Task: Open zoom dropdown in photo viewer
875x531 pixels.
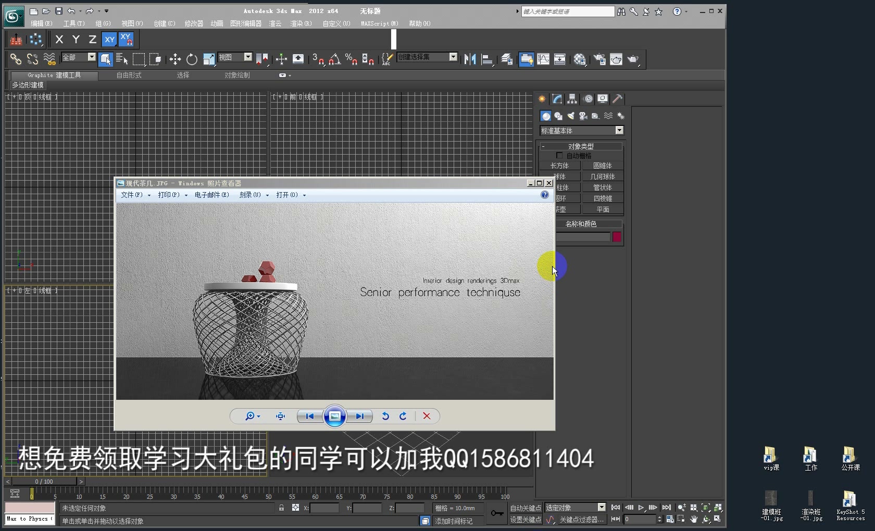Action: [253, 416]
